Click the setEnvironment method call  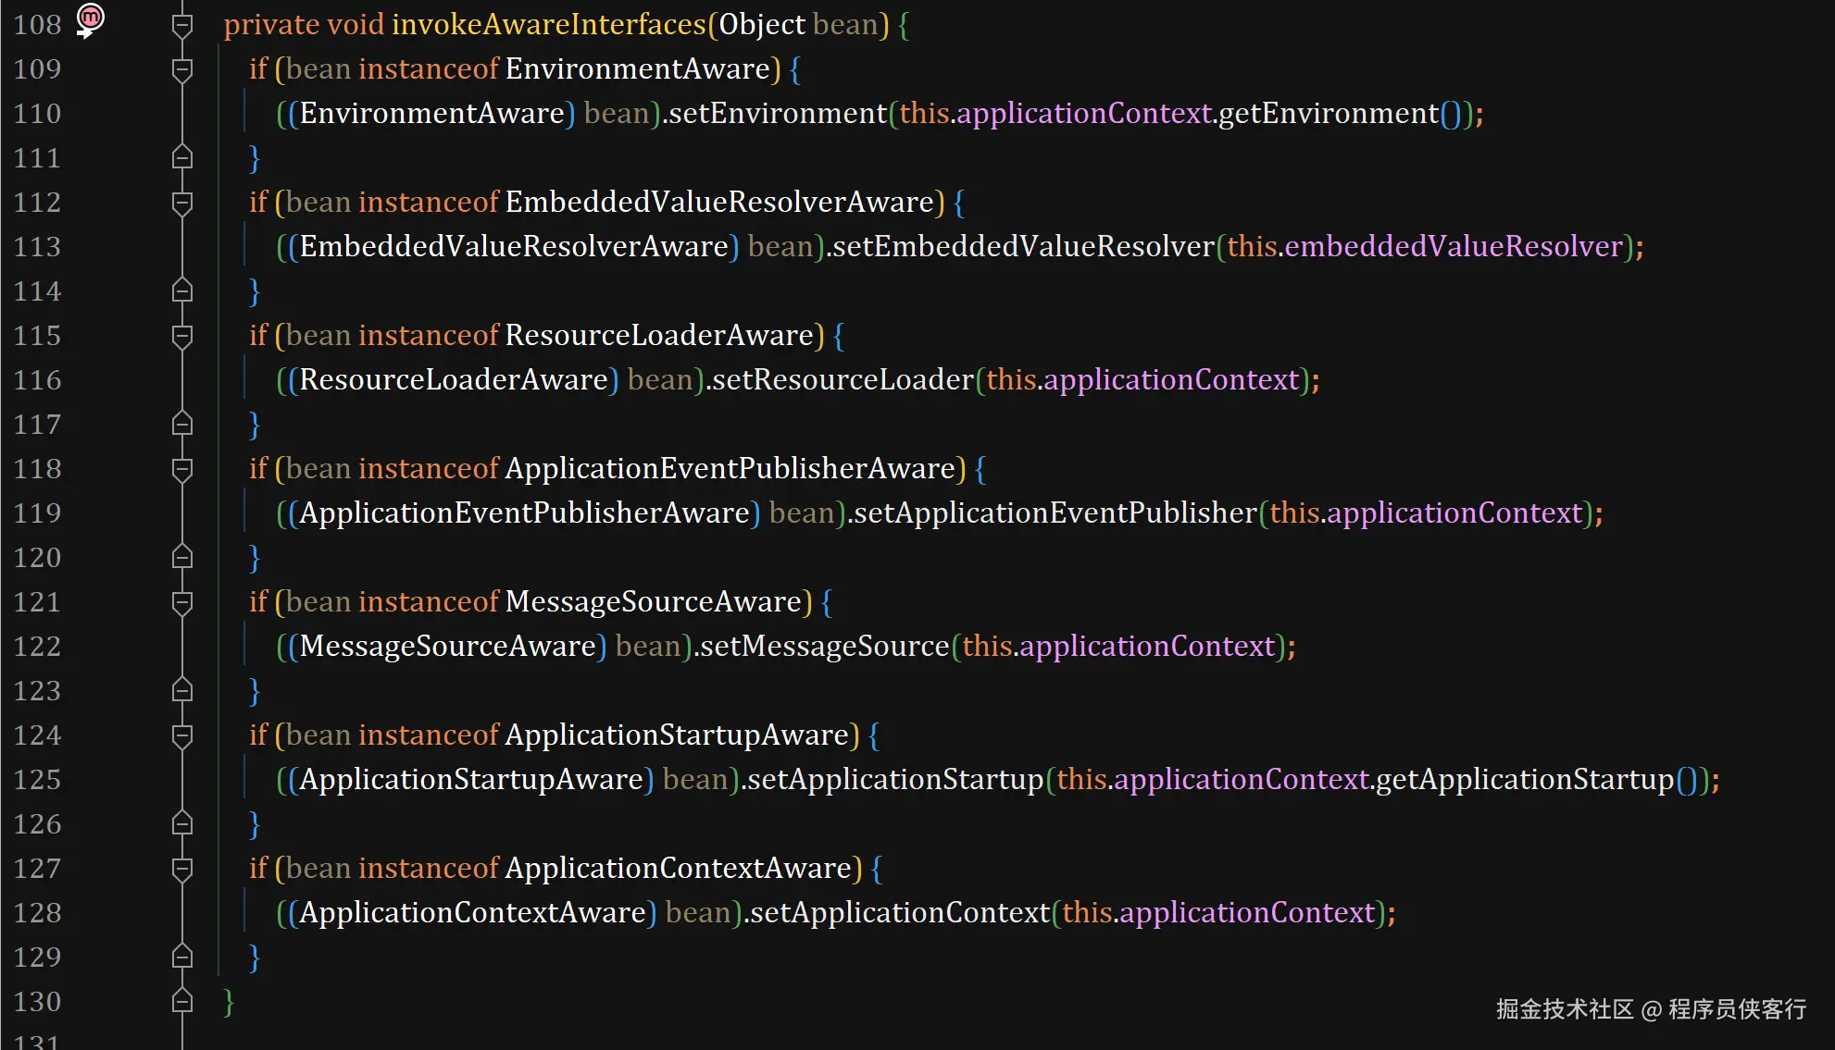778,114
